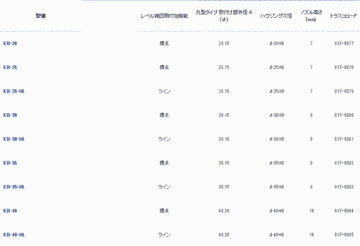
Task: Click the 型番 column header
Action: click(x=41, y=16)
